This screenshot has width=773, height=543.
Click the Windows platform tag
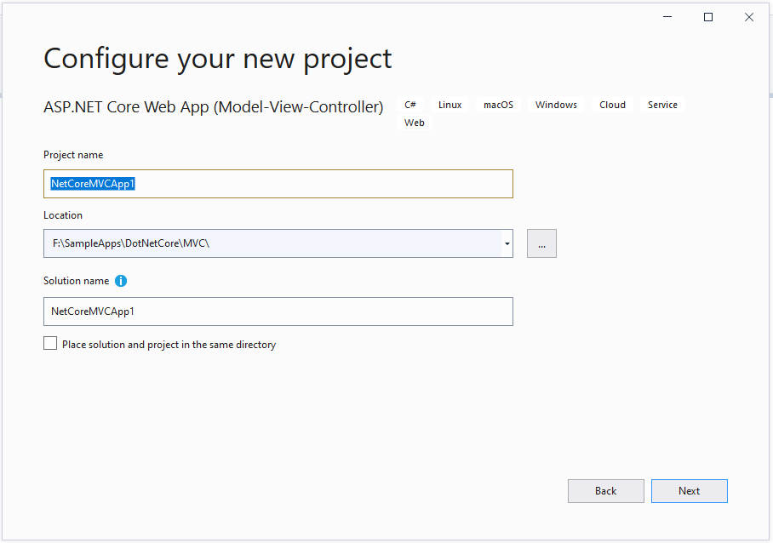[556, 105]
